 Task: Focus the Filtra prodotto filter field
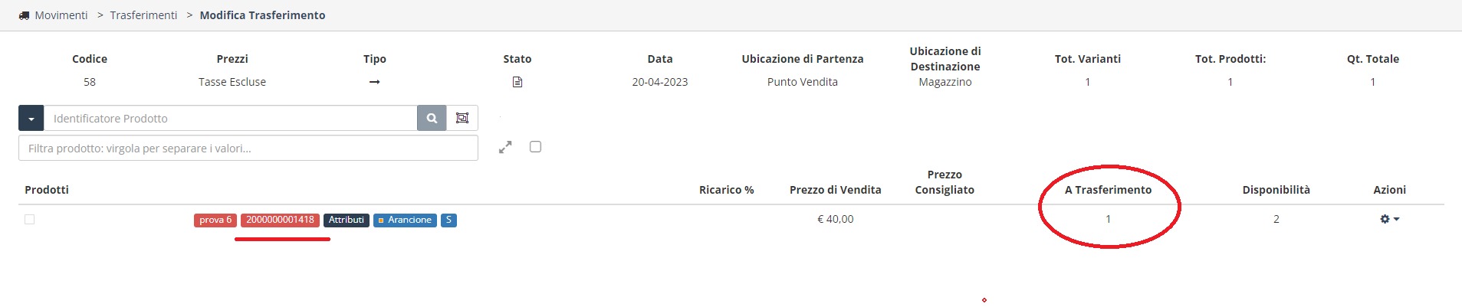coord(248,148)
